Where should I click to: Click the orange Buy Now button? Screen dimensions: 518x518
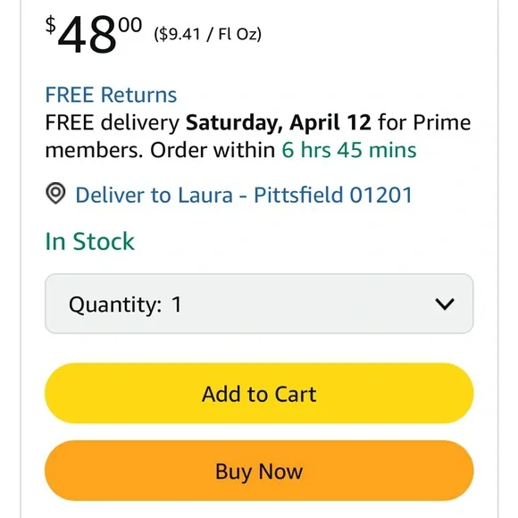259,471
